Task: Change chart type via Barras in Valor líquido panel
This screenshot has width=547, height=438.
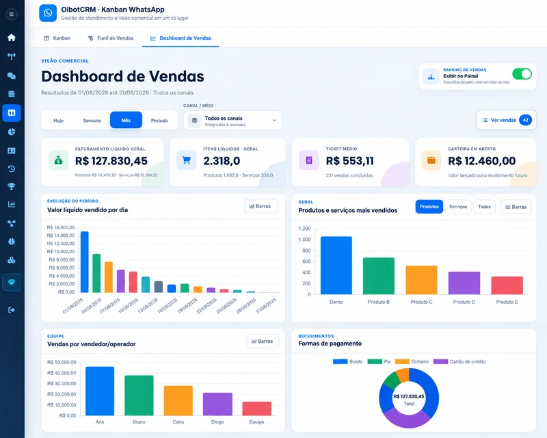Action: [x=261, y=207]
